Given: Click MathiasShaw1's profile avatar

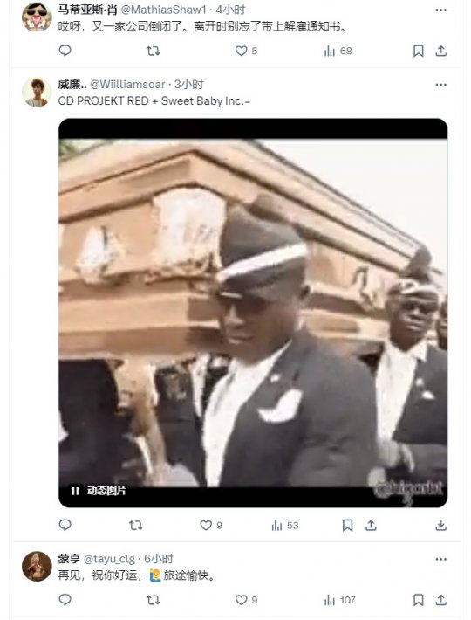Looking at the screenshot, I should (37, 17).
